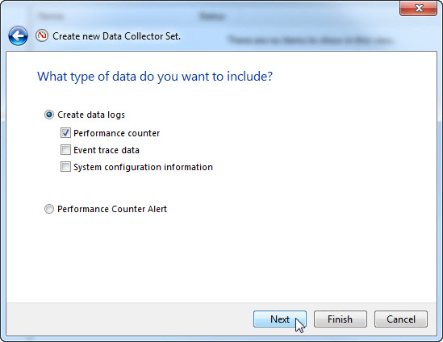
Task: Click the 'Create data logs' label text
Action: tap(91, 115)
